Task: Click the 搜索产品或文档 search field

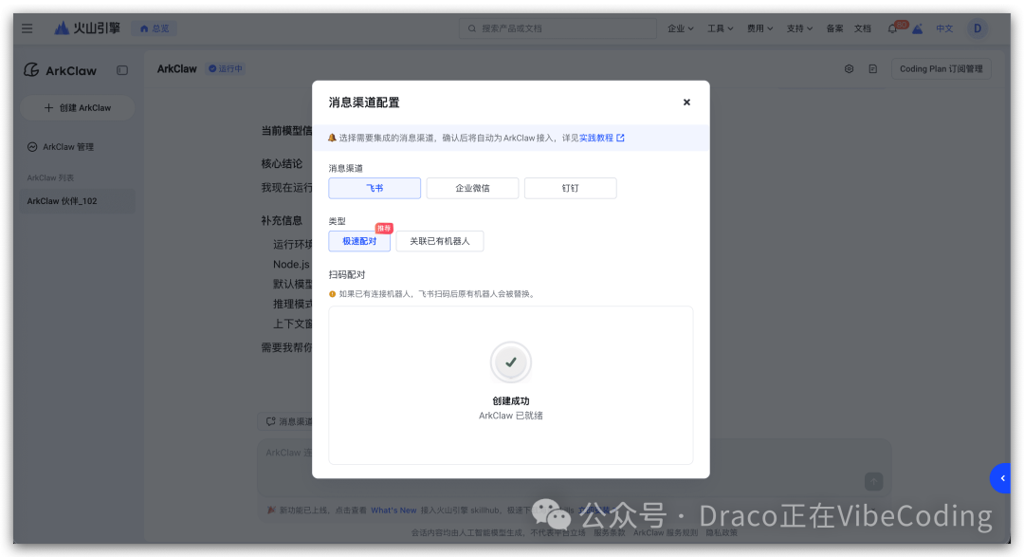Action: tap(558, 28)
